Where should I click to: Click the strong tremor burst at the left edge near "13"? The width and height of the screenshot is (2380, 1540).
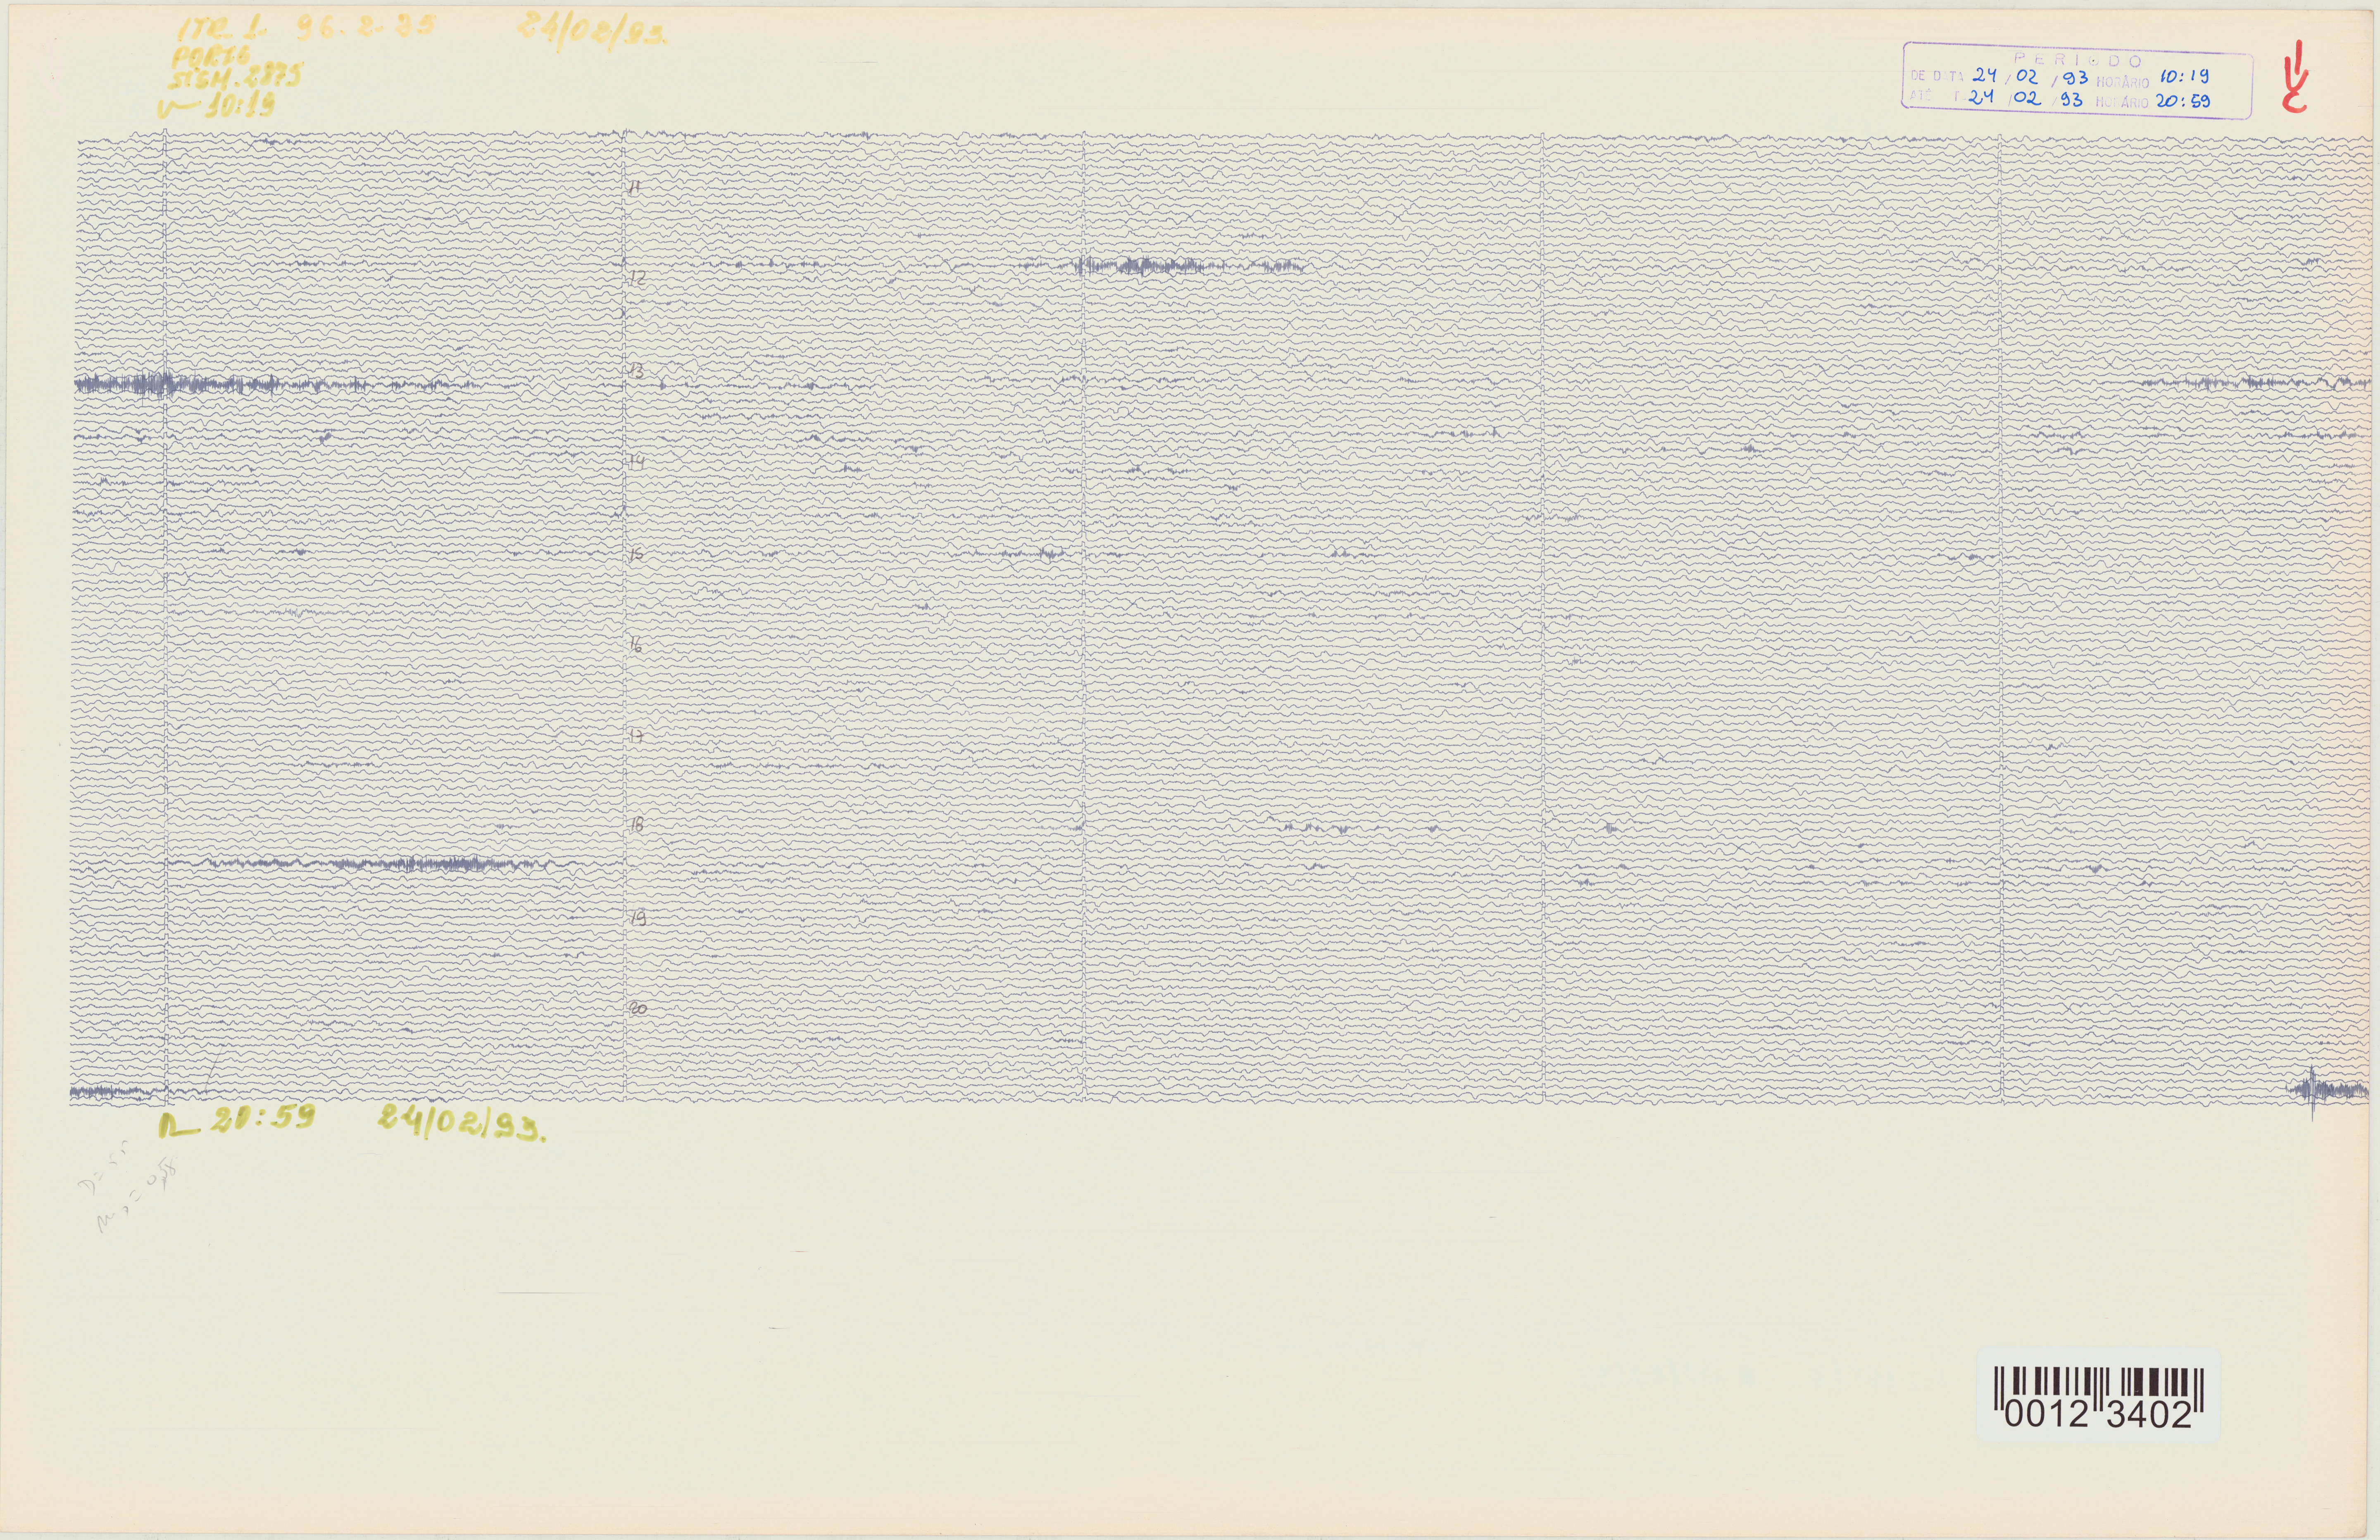point(180,384)
